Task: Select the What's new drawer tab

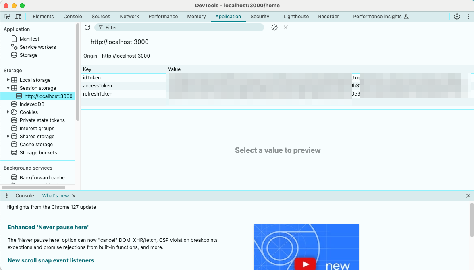Action: coord(55,196)
